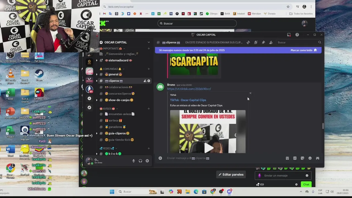Viewport: 352px width, 198px height.
Task: Open Chrome three-dot menu
Action: (311, 7)
